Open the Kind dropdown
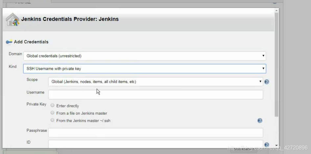 (145, 68)
